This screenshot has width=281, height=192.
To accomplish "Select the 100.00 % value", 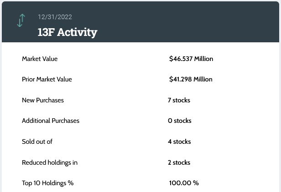I will [x=184, y=183].
